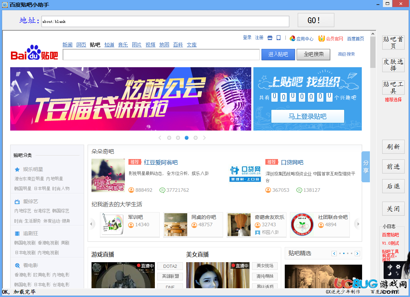The height and width of the screenshot is (297, 410).
Task: Switch to the 百科 tab
Action: coord(178,45)
